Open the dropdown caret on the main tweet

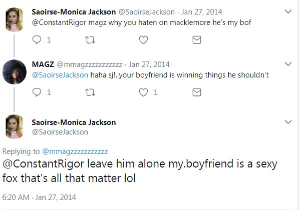click(288, 122)
